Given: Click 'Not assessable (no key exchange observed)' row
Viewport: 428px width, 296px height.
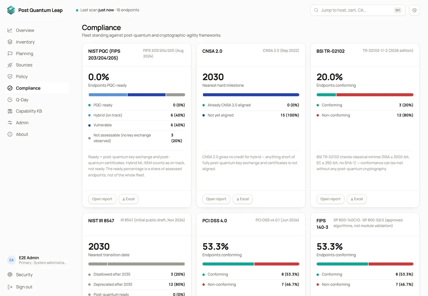Looking at the screenshot, I should [x=137, y=138].
